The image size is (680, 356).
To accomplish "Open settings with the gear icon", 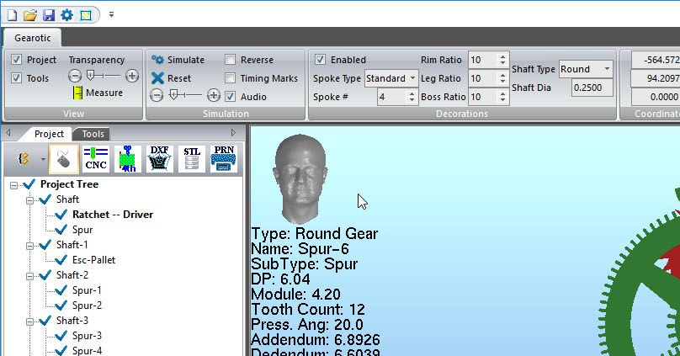I will 66,15.
